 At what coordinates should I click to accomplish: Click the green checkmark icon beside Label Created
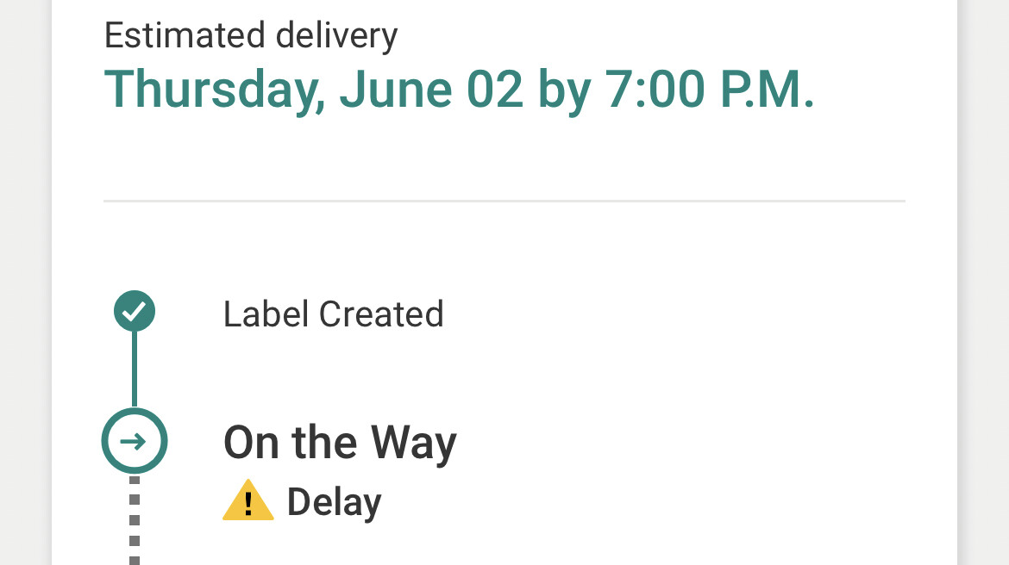click(x=135, y=312)
